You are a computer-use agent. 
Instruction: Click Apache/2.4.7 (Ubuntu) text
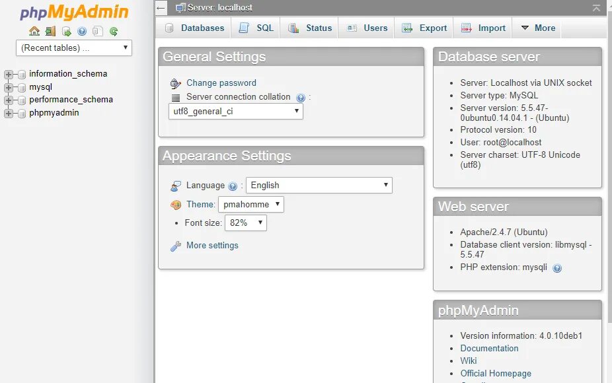(x=504, y=232)
